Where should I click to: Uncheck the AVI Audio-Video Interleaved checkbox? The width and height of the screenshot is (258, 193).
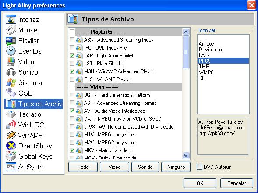point(72,111)
